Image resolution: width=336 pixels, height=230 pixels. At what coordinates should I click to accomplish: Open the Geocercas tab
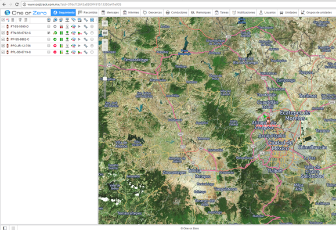click(153, 12)
